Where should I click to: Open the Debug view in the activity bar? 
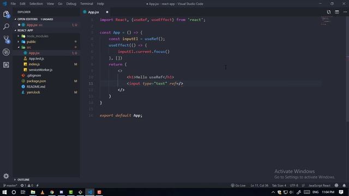[6, 52]
